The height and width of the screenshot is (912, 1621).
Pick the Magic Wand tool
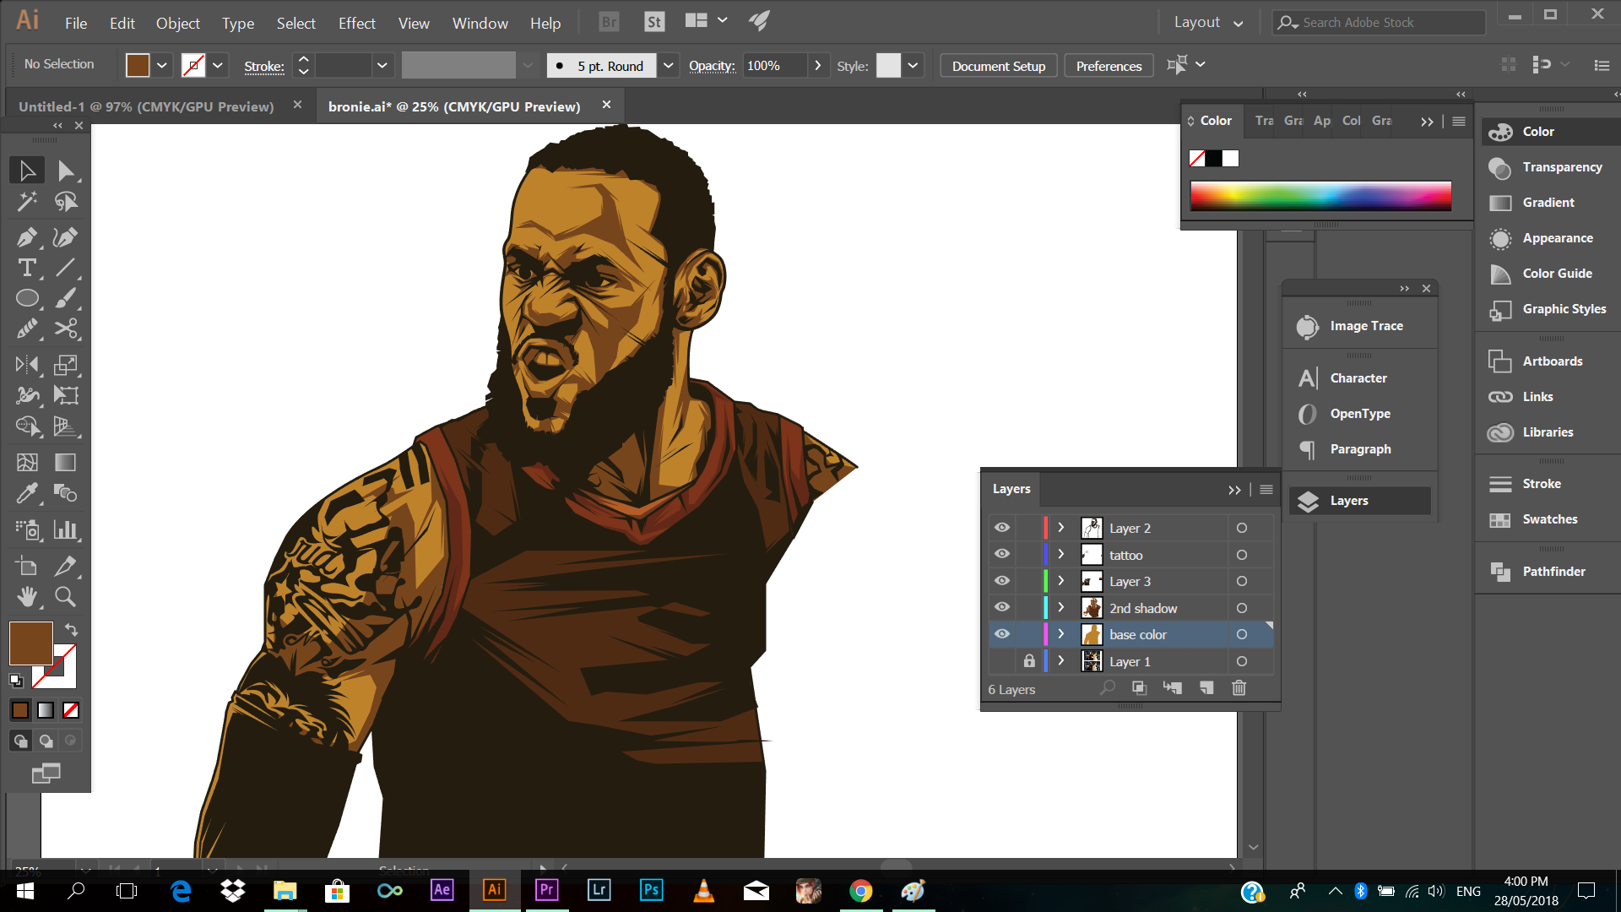(27, 201)
